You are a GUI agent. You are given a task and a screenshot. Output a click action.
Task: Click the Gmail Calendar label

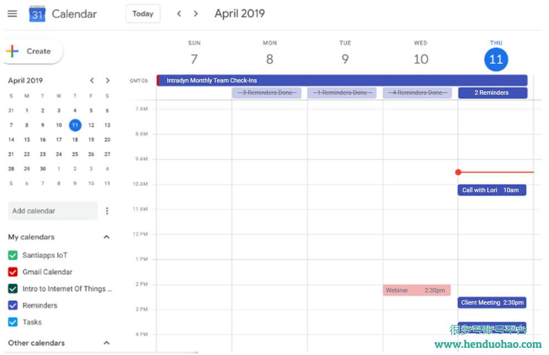click(x=47, y=272)
